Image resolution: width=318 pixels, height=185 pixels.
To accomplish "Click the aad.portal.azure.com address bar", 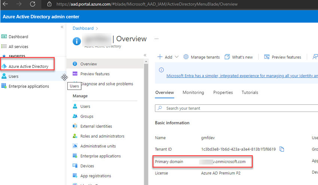I will coord(147,4).
